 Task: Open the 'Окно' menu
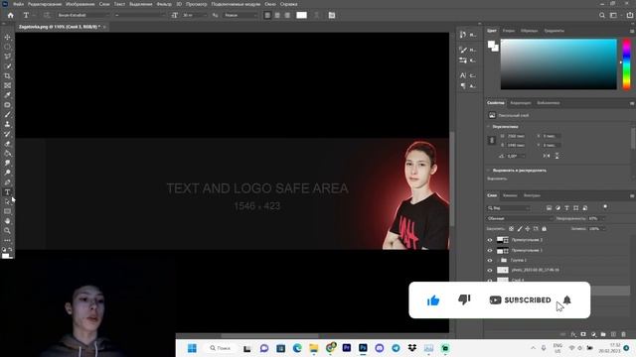[269, 4]
